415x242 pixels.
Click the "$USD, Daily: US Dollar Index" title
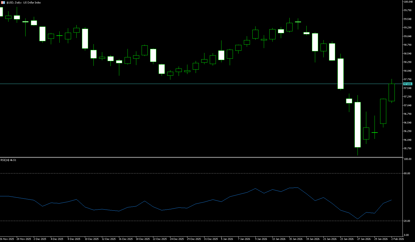click(24, 2)
